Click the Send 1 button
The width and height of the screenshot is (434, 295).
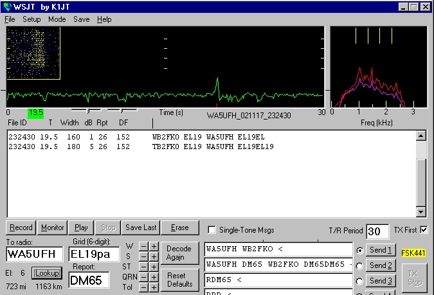(381, 250)
